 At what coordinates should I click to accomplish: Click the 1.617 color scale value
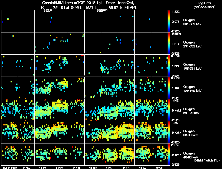click(176, 44)
